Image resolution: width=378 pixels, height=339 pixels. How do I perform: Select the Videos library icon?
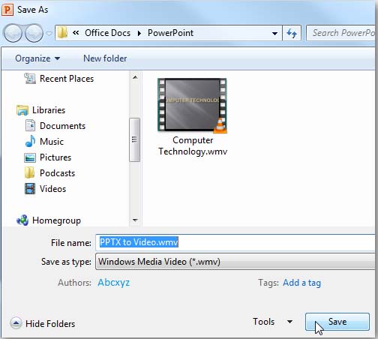tap(30, 189)
